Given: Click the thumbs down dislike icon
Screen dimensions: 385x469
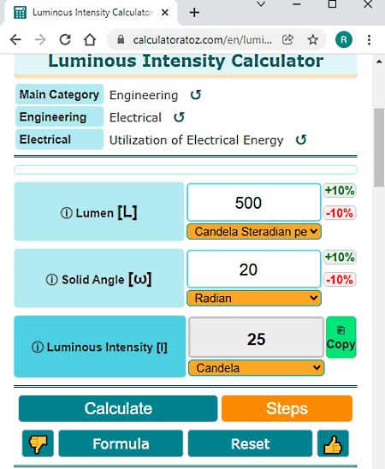Looking at the screenshot, I should point(38,443).
